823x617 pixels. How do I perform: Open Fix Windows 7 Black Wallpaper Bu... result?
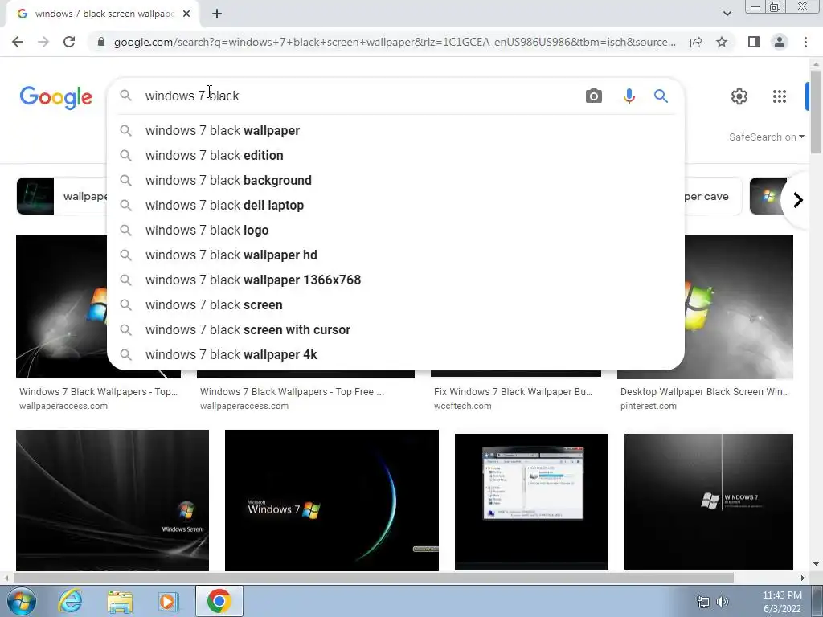pyautogui.click(x=513, y=392)
